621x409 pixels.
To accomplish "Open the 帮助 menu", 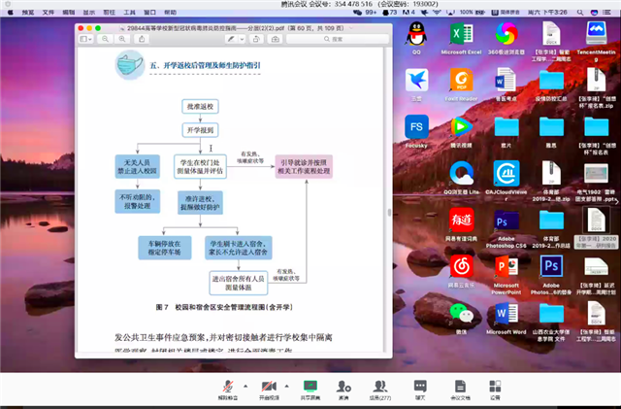I will click(170, 13).
